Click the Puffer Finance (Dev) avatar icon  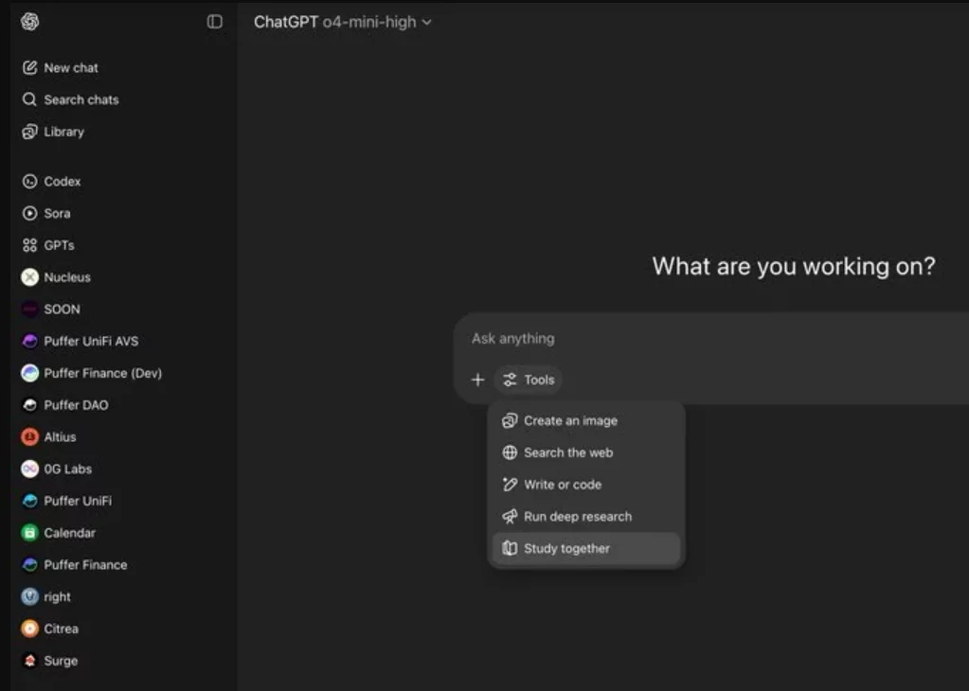(x=29, y=373)
